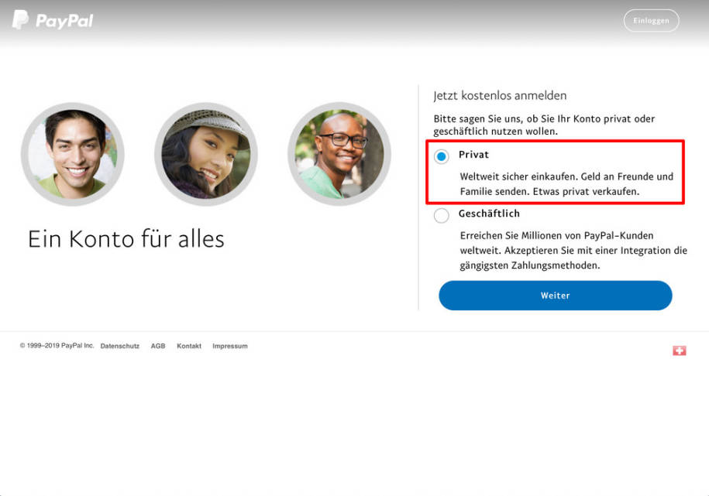Click the 'Geschäftlich' option label
The image size is (709, 496).
coord(489,214)
